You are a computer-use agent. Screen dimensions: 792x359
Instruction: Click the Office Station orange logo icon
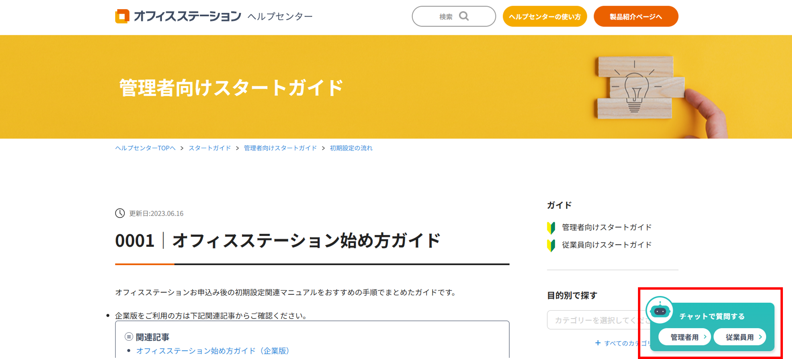[122, 16]
